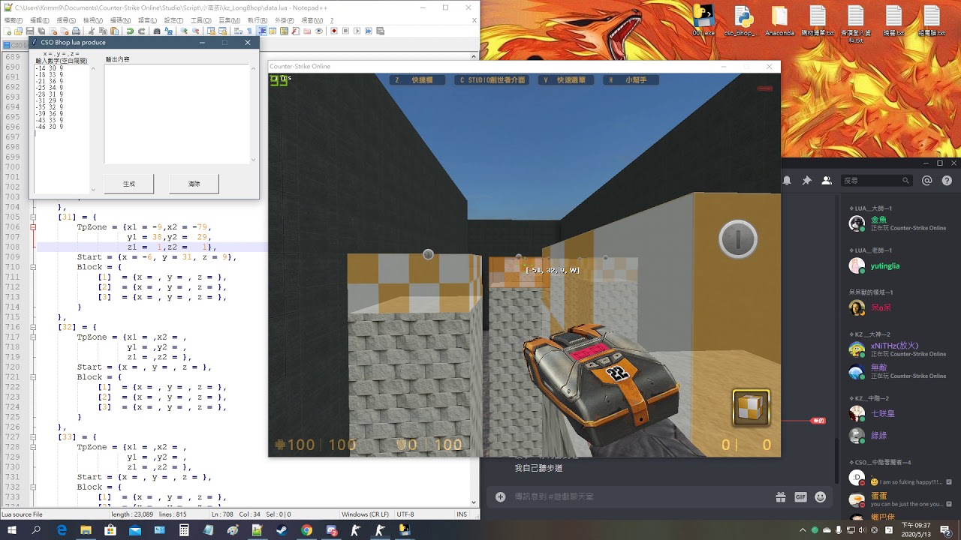961x540 pixels.
Task: Click the start macro recording button
Action: pos(334,31)
